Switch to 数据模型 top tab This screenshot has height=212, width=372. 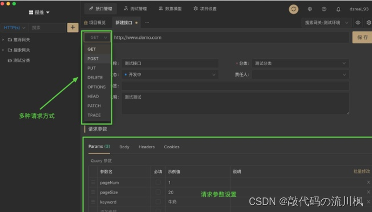point(170,9)
